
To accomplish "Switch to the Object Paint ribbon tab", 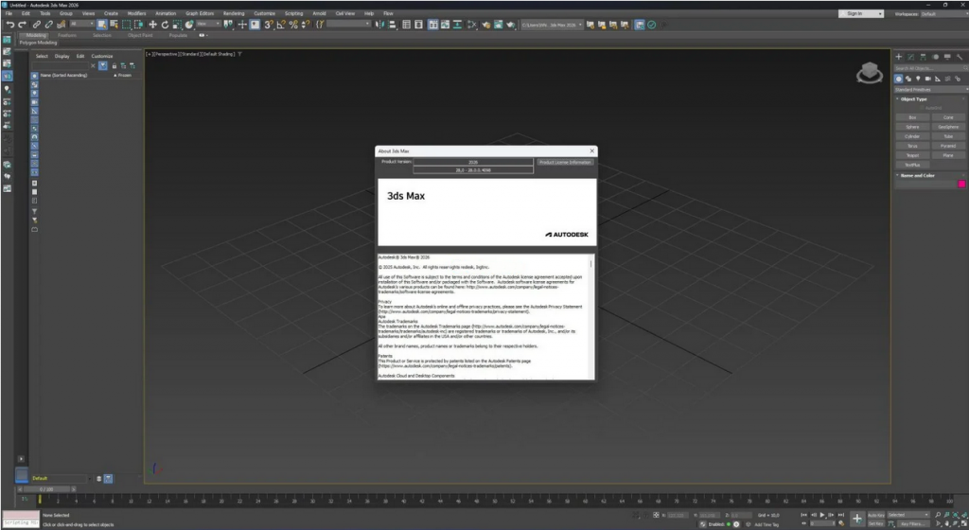I will tap(140, 35).
